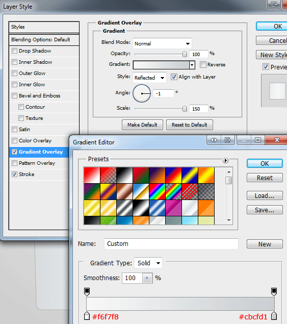Select the left opacity stop marker
The image size is (287, 324).
(87, 291)
